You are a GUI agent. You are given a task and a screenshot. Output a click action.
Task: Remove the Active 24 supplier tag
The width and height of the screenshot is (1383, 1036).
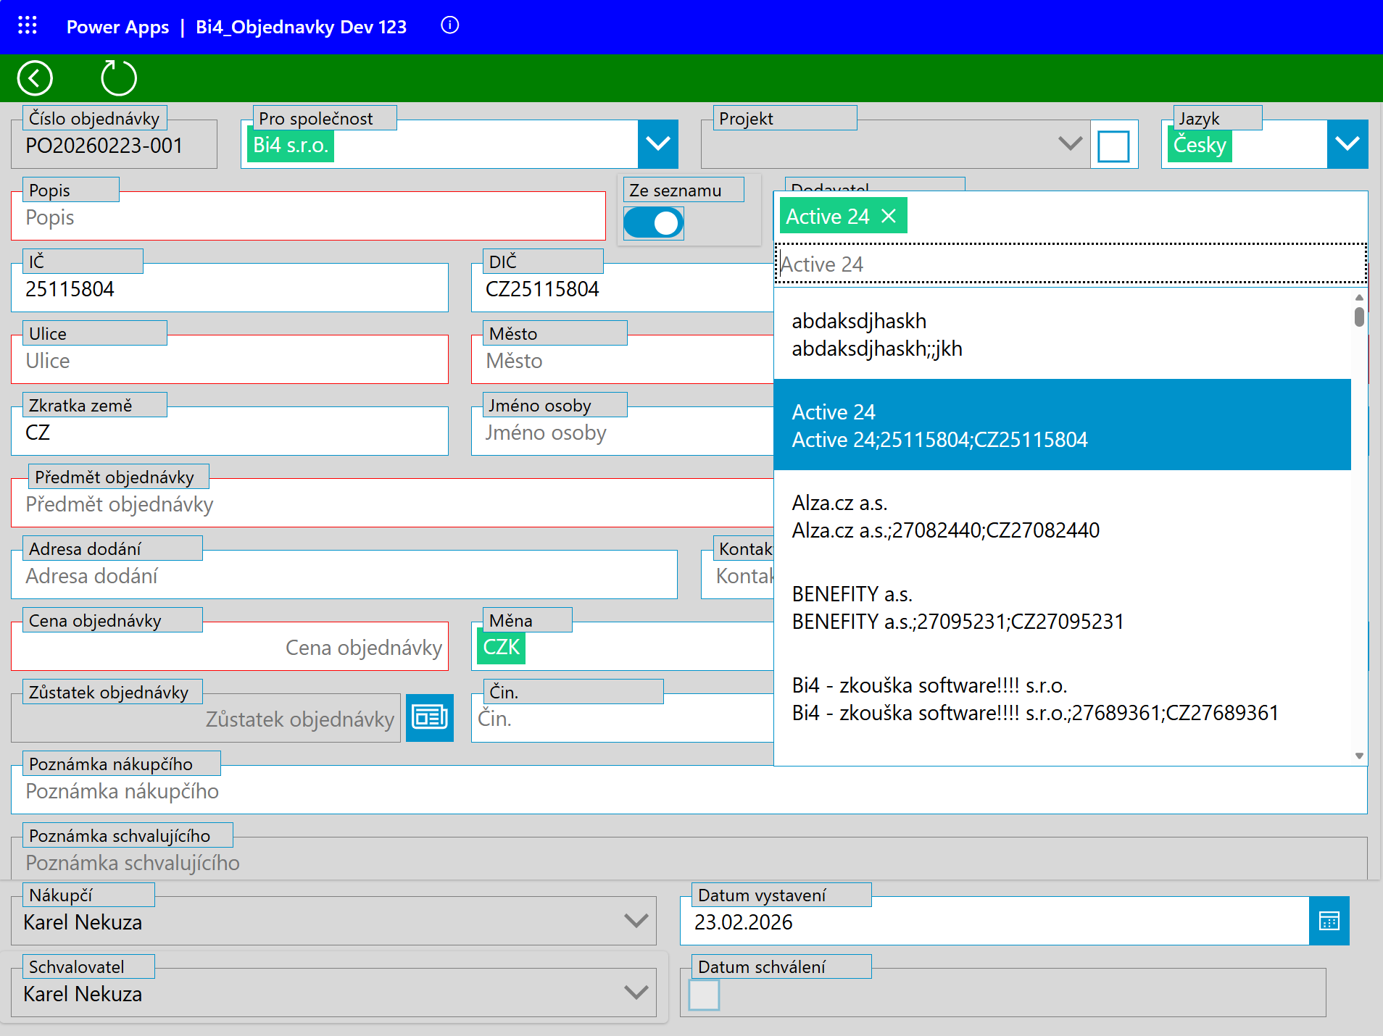(x=889, y=216)
